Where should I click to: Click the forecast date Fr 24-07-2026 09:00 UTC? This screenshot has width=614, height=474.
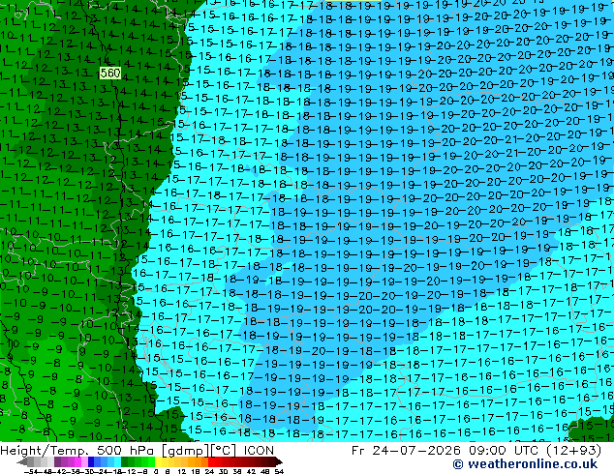coord(446,450)
